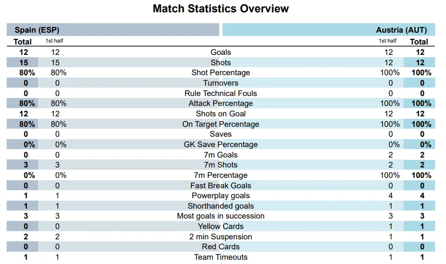Select the Shorthanded goals label
446x264 pixels.
(x=221, y=206)
